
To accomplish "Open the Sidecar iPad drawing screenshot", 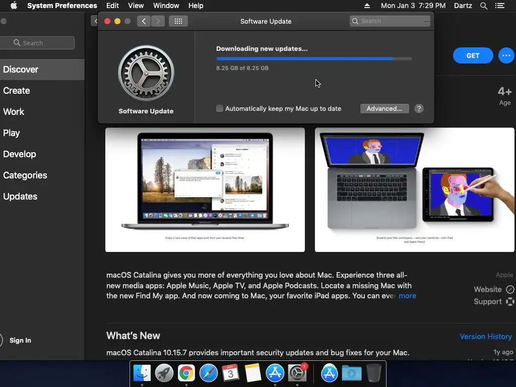I will tap(415, 190).
